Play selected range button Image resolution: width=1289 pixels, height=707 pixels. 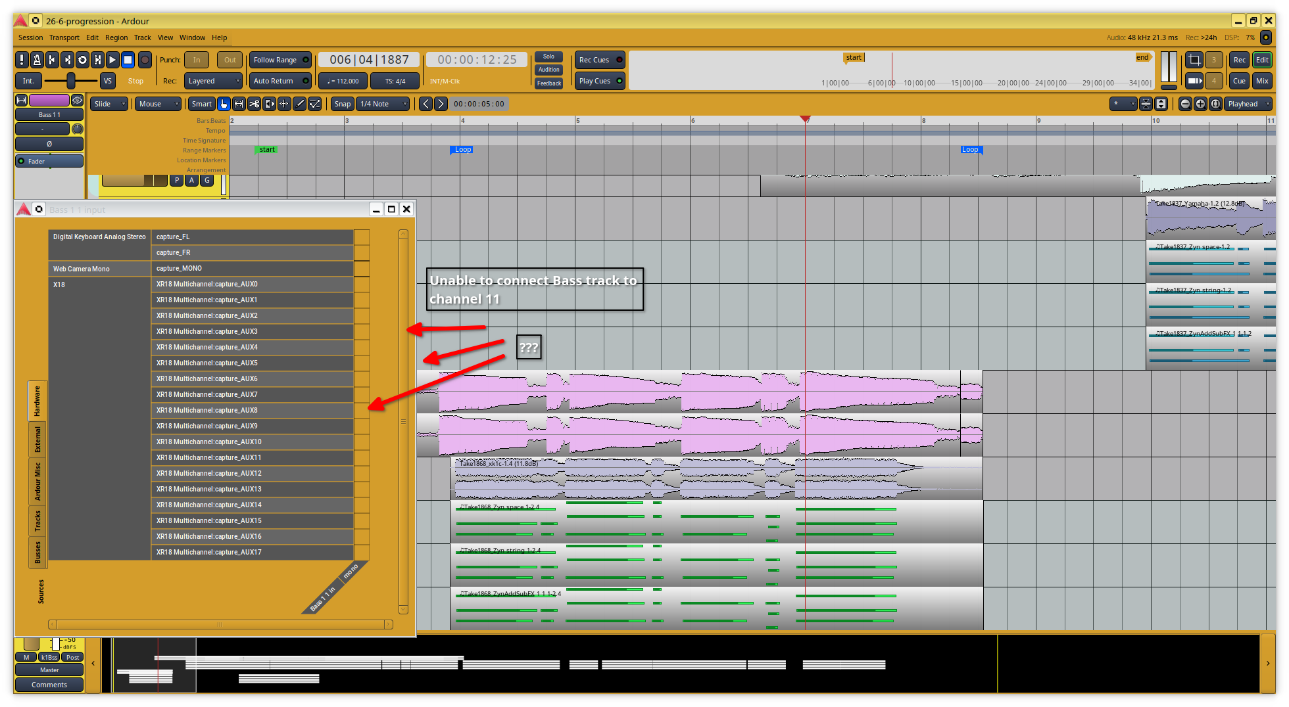click(97, 60)
